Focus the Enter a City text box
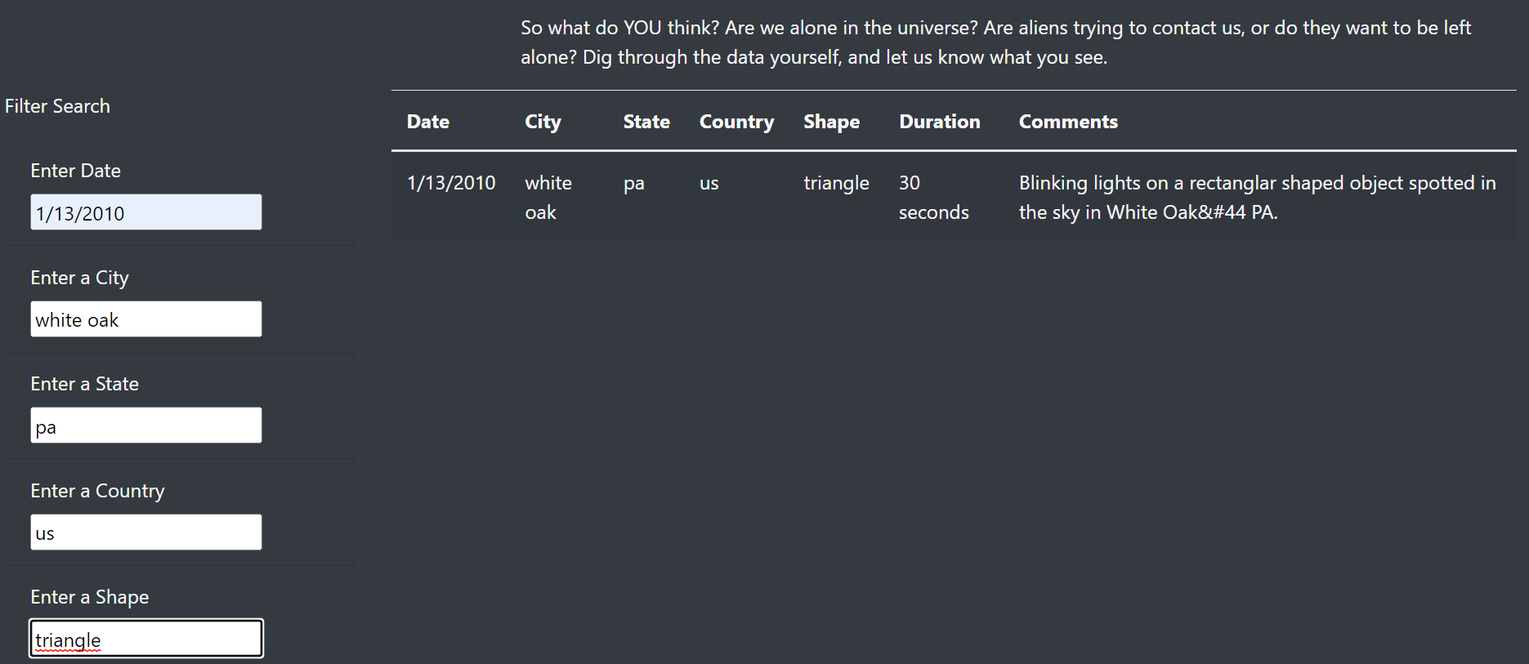This screenshot has width=1529, height=664. click(x=146, y=319)
